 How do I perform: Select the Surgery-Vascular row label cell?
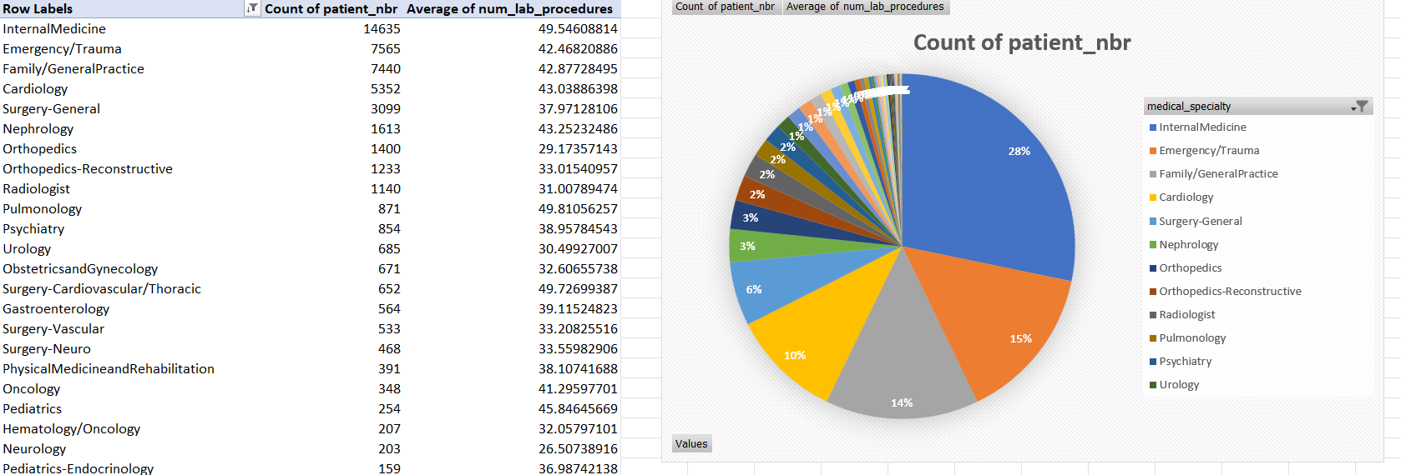130,328
